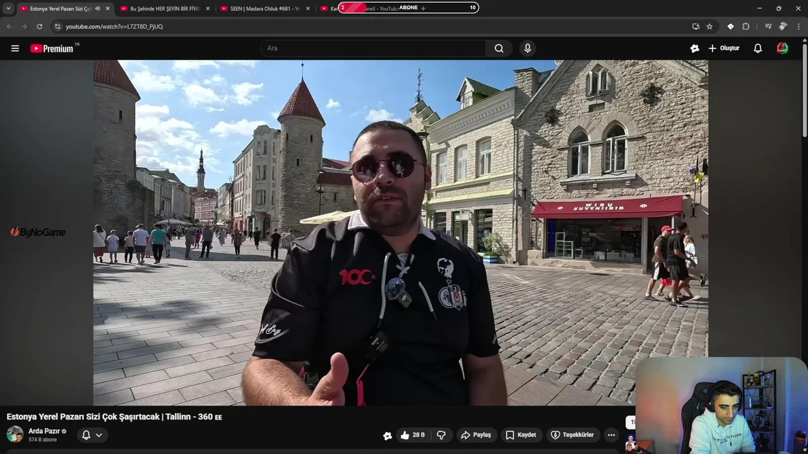Image resolution: width=808 pixels, height=454 pixels.
Task: Click sparkle icon left of like button
Action: [387, 435]
